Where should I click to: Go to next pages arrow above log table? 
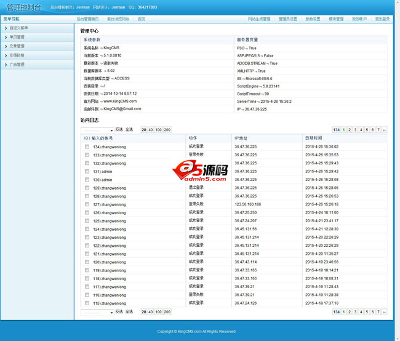pos(384,130)
